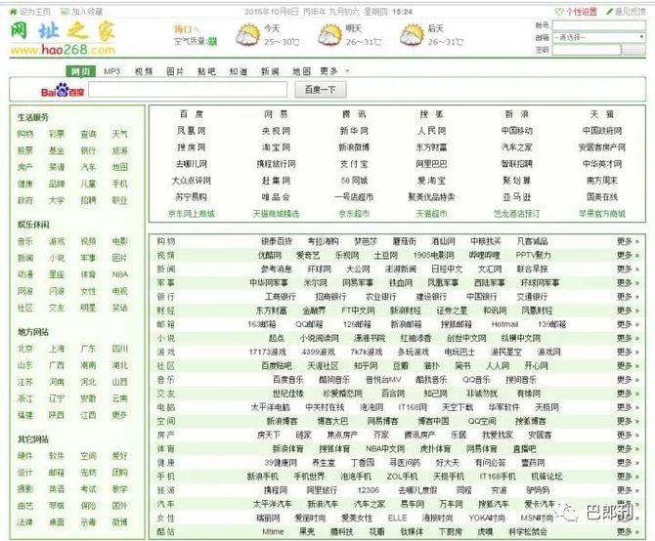Screen dimensions: 655x541
Task: Expand 更多 on the 小说 row
Action: click(628, 338)
